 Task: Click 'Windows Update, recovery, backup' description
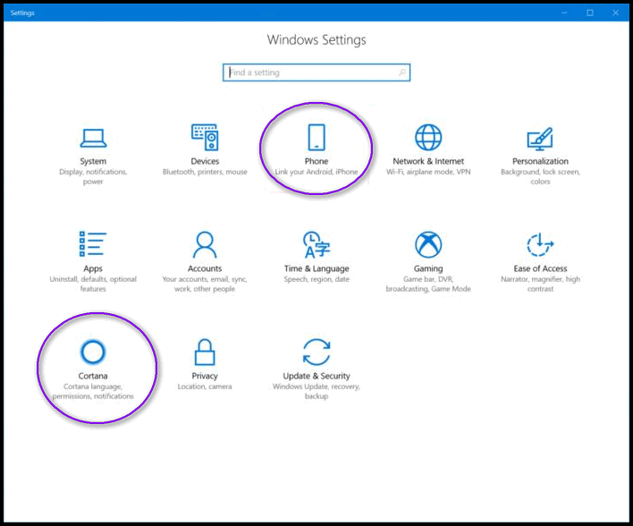(x=316, y=392)
